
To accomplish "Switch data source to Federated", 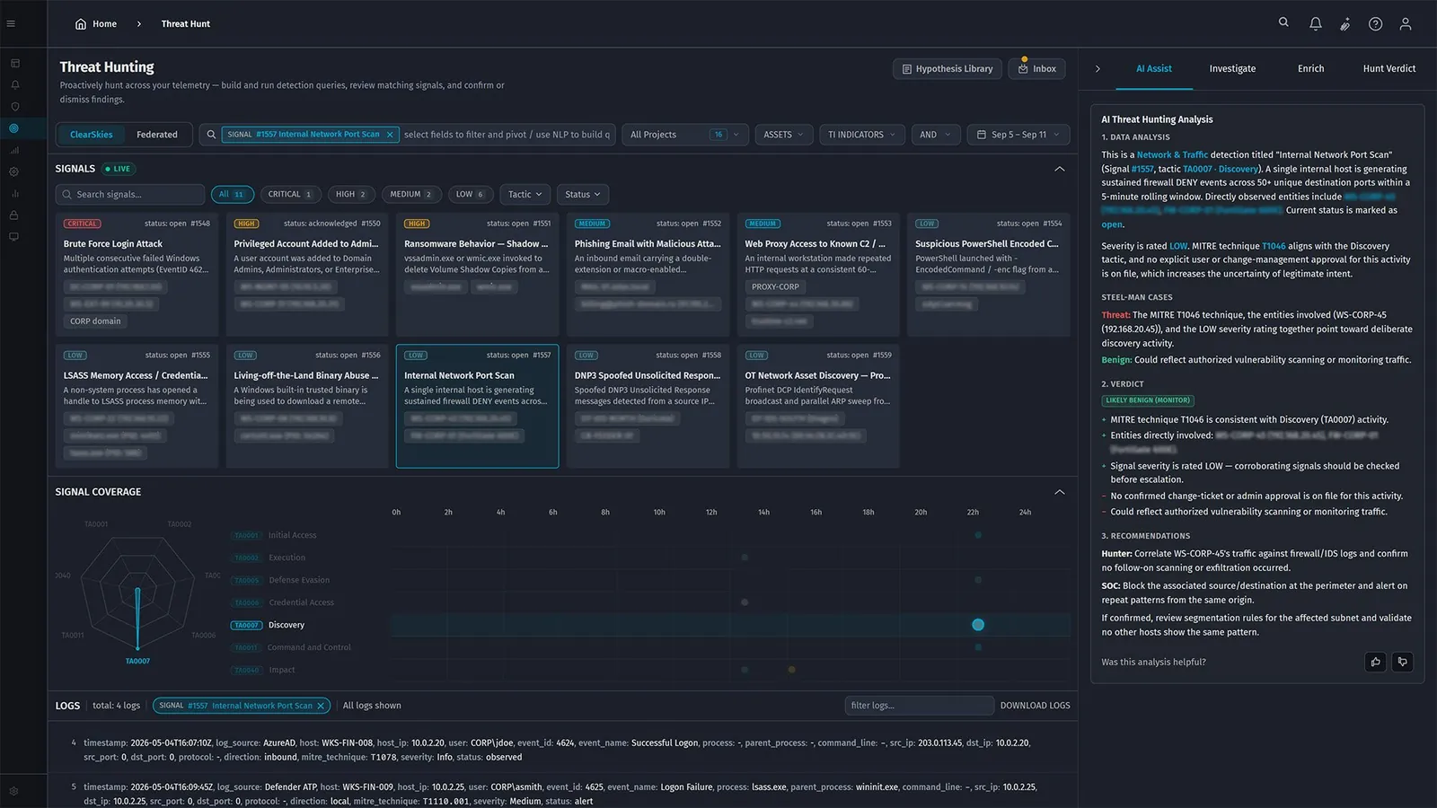I will (157, 135).
